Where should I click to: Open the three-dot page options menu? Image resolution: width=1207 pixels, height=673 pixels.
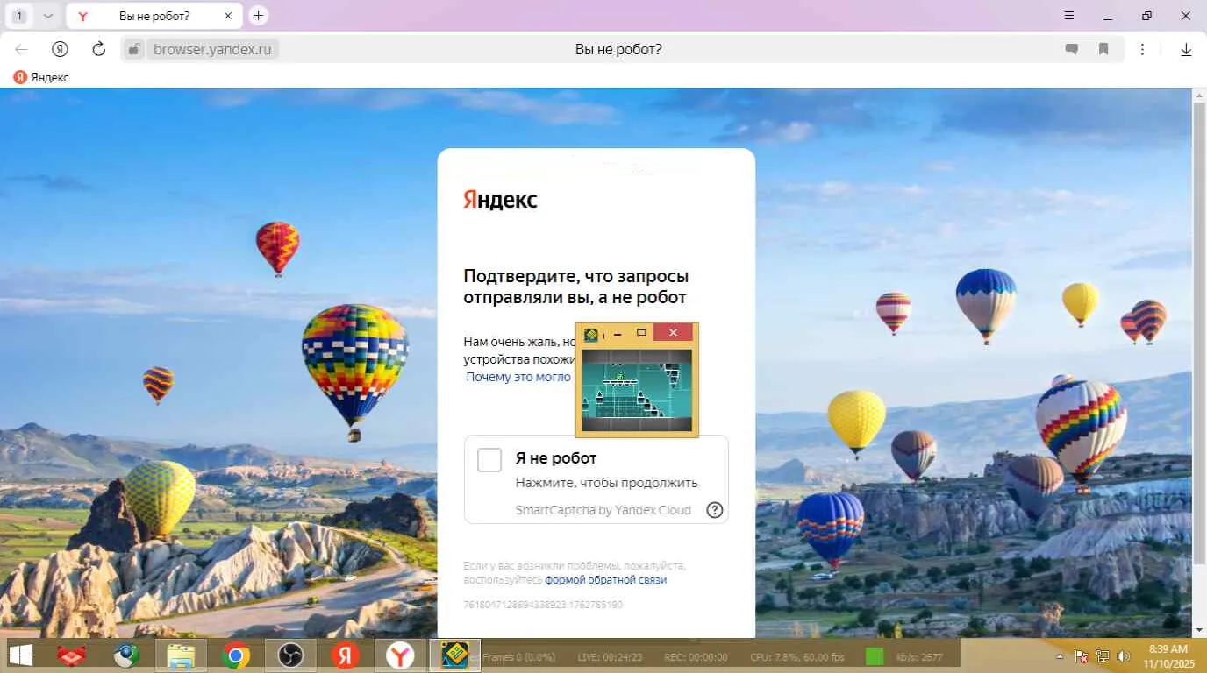tap(1142, 50)
